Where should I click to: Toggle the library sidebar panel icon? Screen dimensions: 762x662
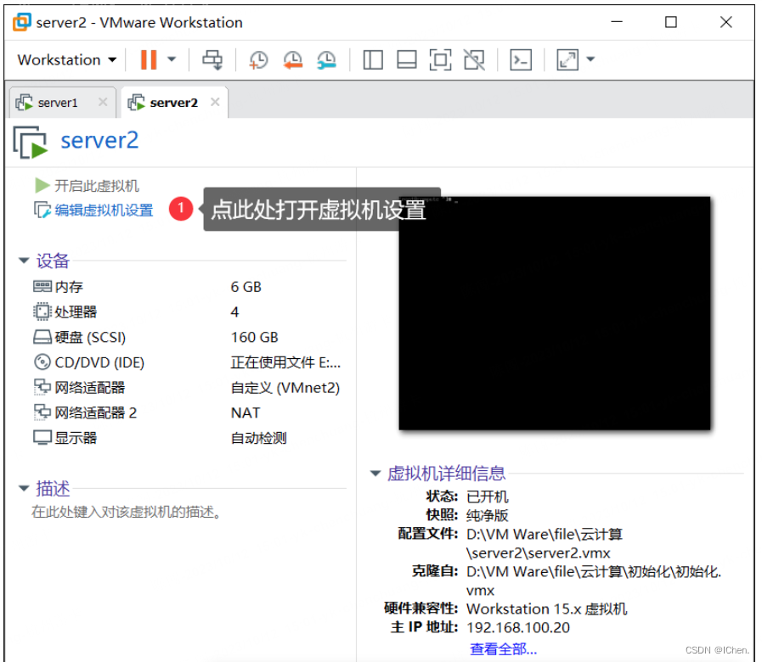[x=373, y=59]
